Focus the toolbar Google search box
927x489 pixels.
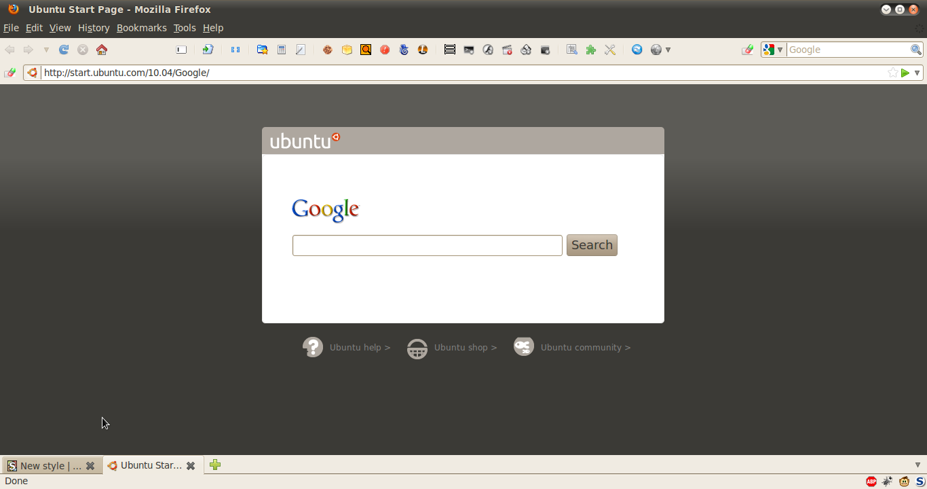[x=848, y=50]
